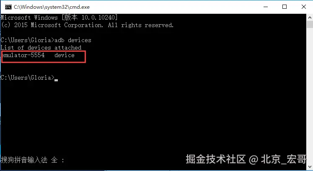This screenshot has height=171, width=313.
Task: Click the 'emulator-5554' device name
Action: coord(23,55)
